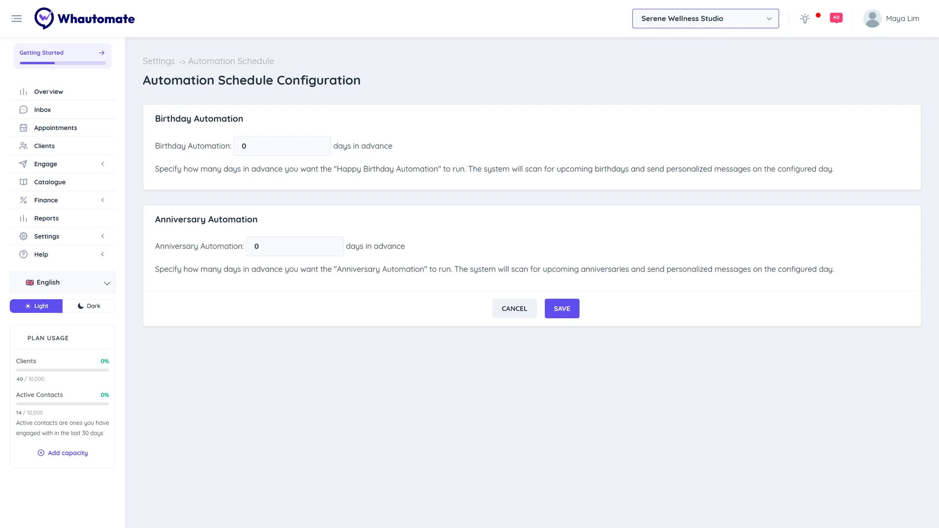Open the English language dropdown
Image resolution: width=939 pixels, height=528 pixels.
point(63,283)
